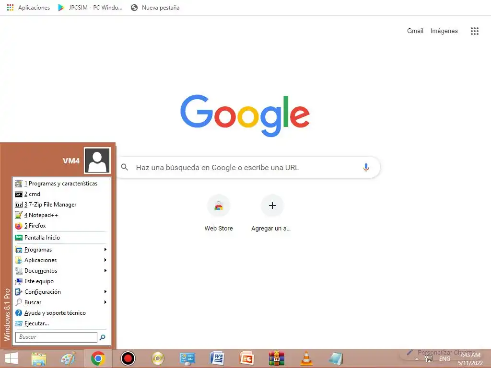This screenshot has height=368, width=491.
Task: Click the Google logo
Action: [x=245, y=116]
